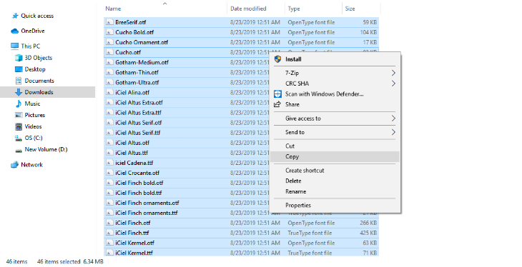The image size is (522, 267).
Task: Expand the CRC SHA submenu arrow
Action: click(393, 83)
